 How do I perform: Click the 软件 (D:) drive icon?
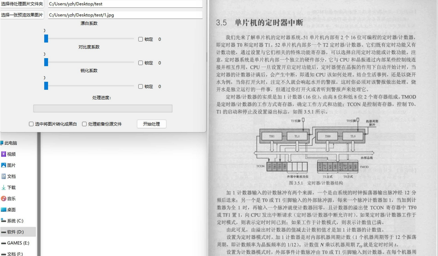click(x=3, y=232)
